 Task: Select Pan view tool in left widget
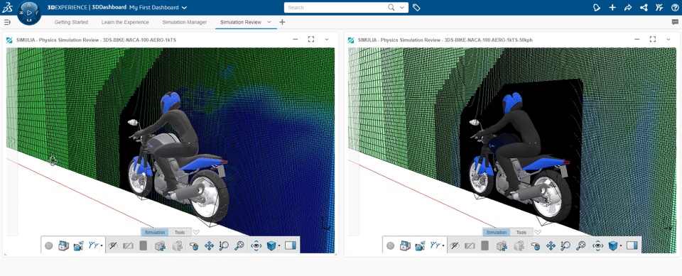click(209, 246)
